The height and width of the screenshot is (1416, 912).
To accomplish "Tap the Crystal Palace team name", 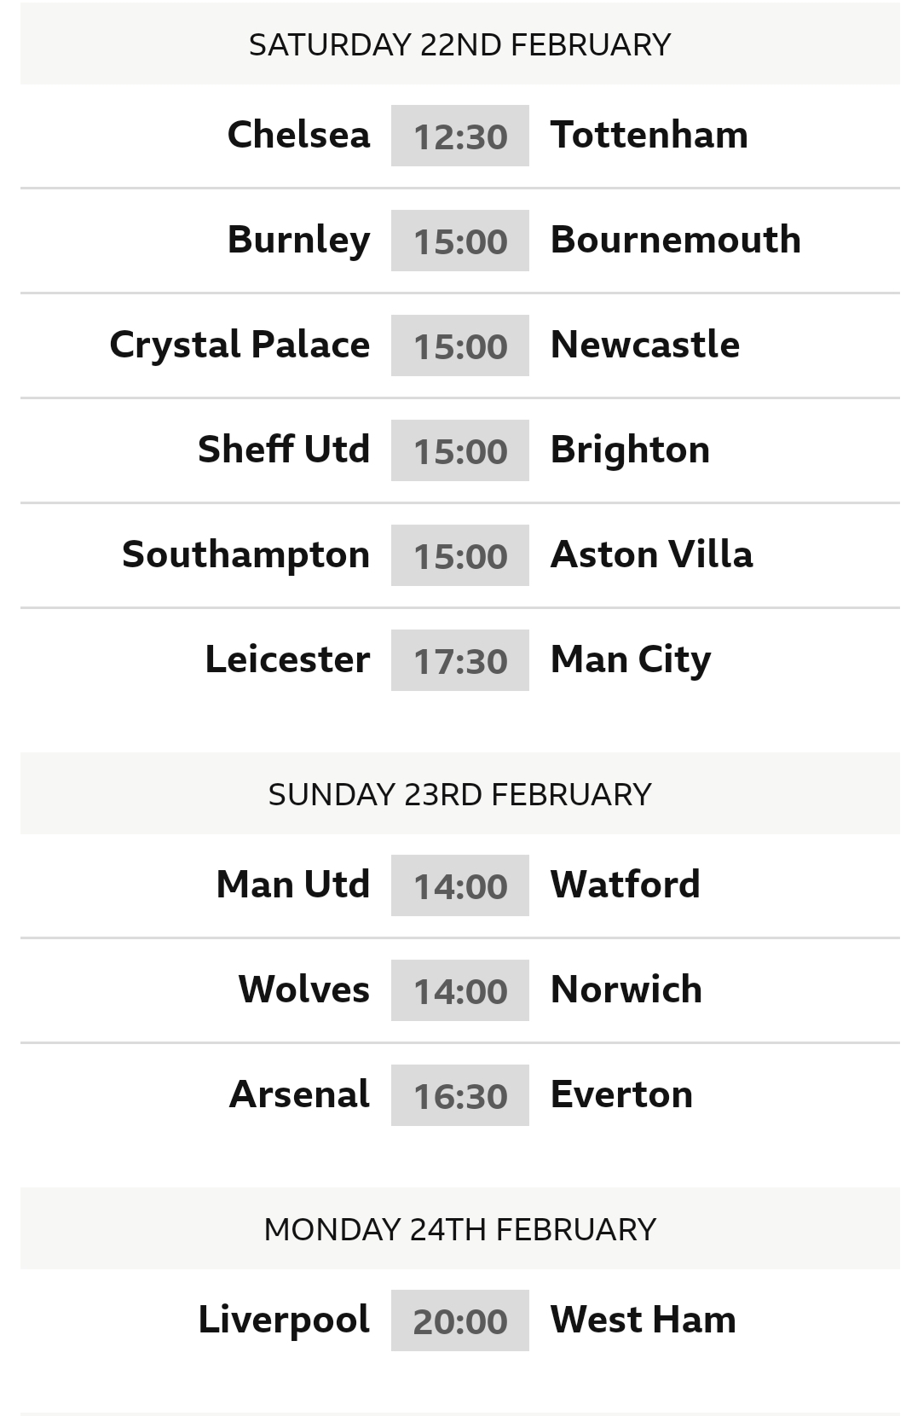I will click(240, 345).
